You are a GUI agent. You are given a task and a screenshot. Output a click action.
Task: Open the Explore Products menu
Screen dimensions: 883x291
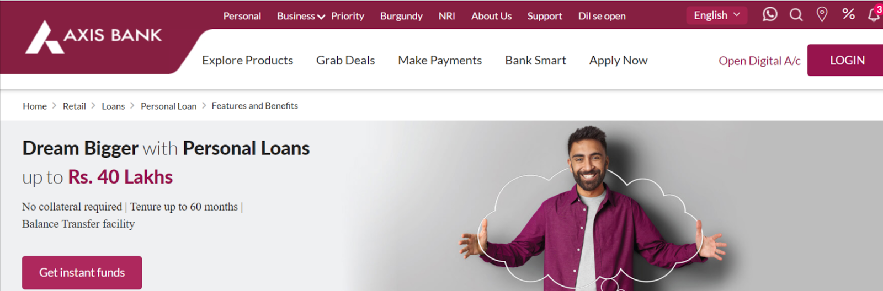[x=247, y=60]
